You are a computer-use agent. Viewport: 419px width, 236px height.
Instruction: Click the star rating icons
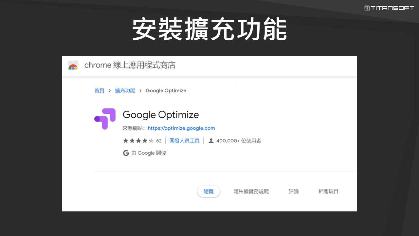click(138, 141)
